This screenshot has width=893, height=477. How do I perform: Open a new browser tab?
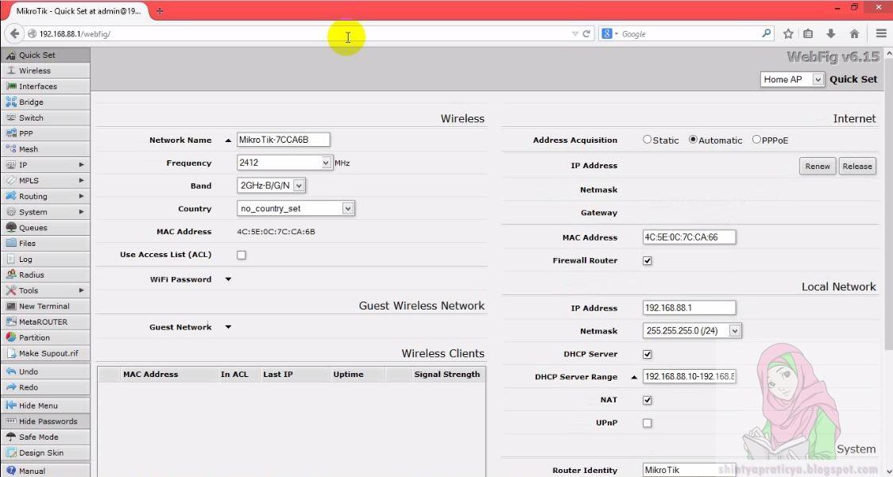point(160,11)
